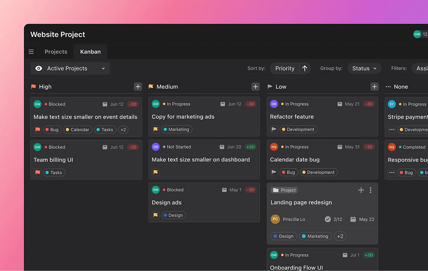Click the 2/12 progress indicator on Landing page redesign
The image size is (428, 271).
333,219
